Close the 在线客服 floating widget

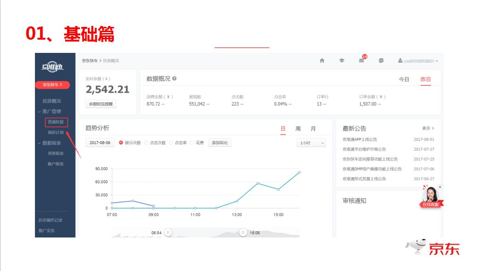(440, 187)
